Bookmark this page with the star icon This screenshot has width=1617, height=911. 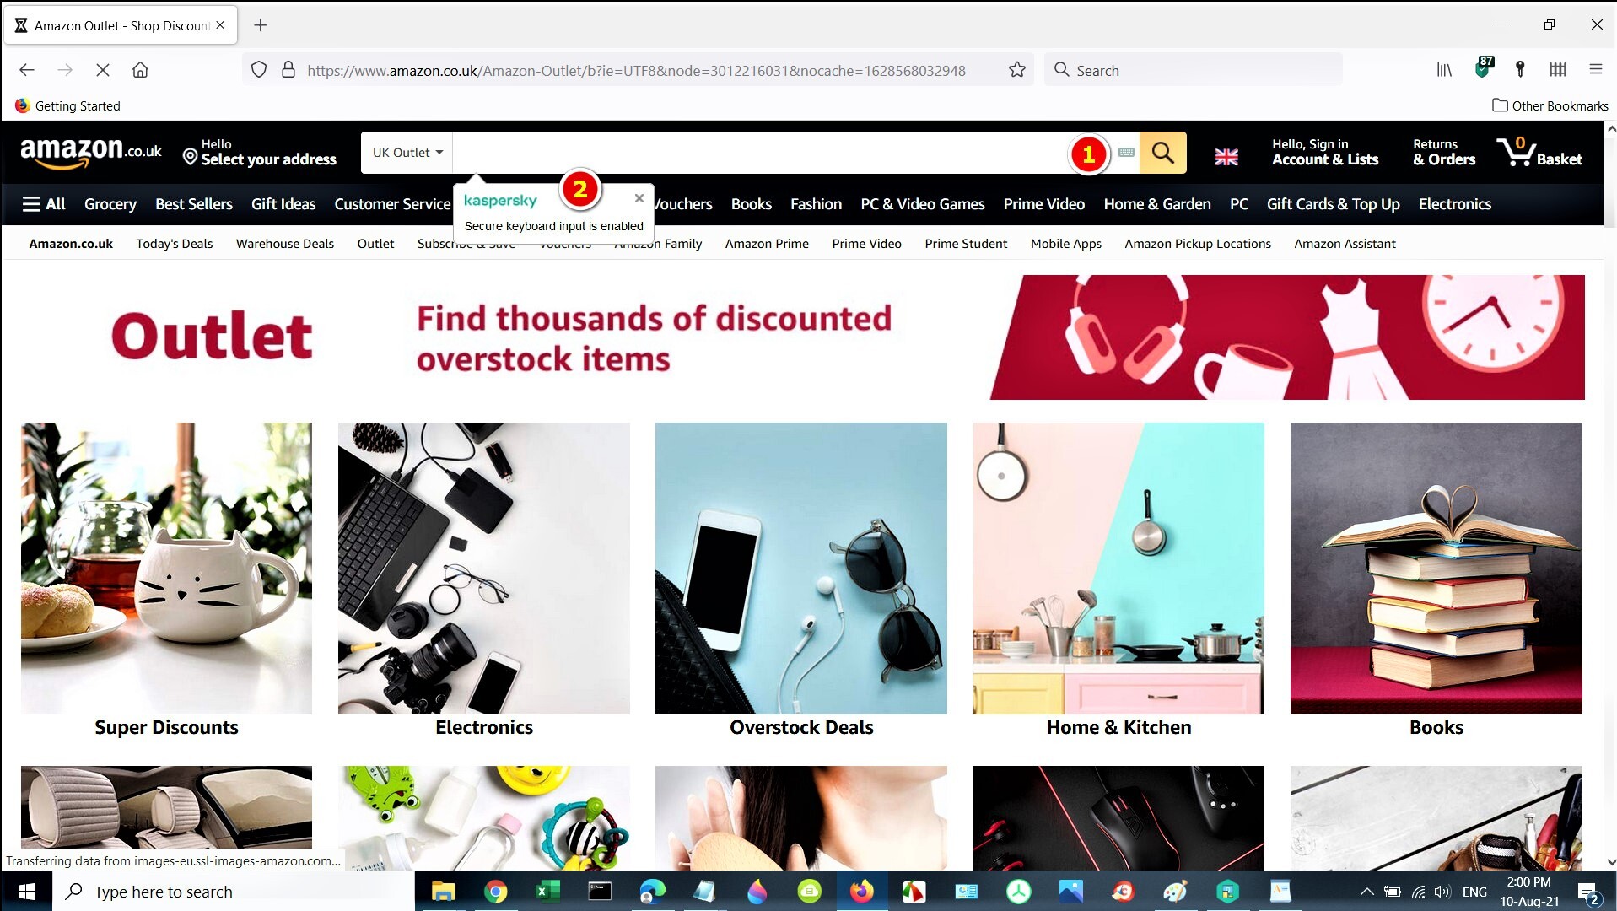[x=1017, y=70]
